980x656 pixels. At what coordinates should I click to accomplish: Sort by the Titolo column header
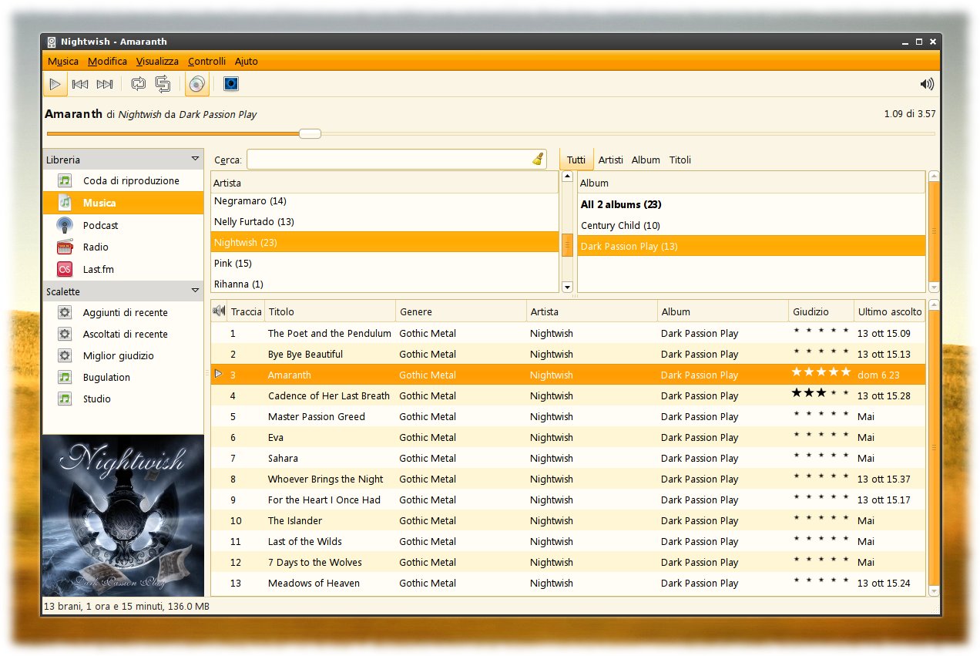330,311
